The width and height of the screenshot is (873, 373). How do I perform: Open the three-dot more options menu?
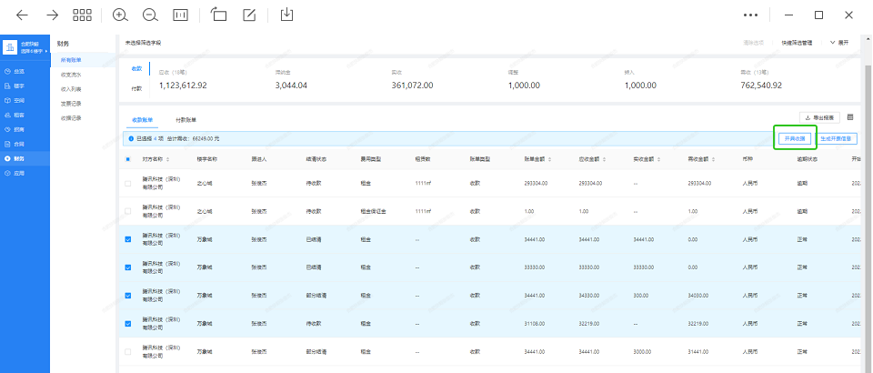(750, 15)
